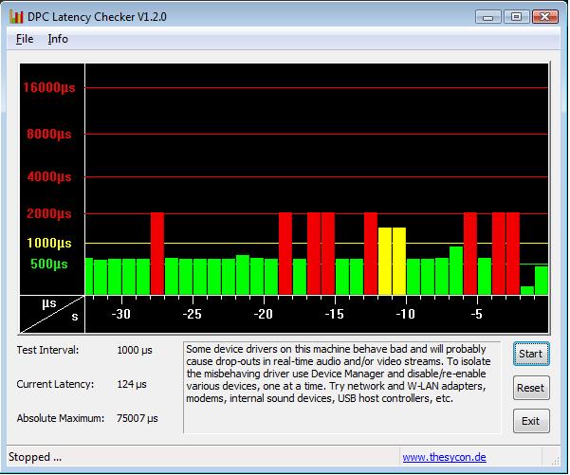This screenshot has height=475, width=570.
Task: Click the Current Latency value 124 µs
Action: [x=132, y=384]
